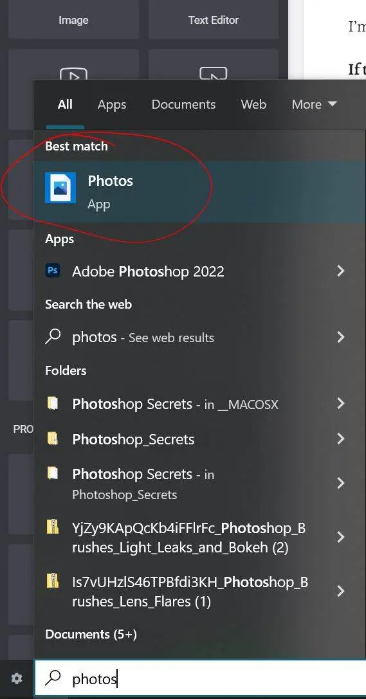Open the Photos best match result
Image resolution: width=366 pixels, height=699 pixels.
click(x=199, y=192)
